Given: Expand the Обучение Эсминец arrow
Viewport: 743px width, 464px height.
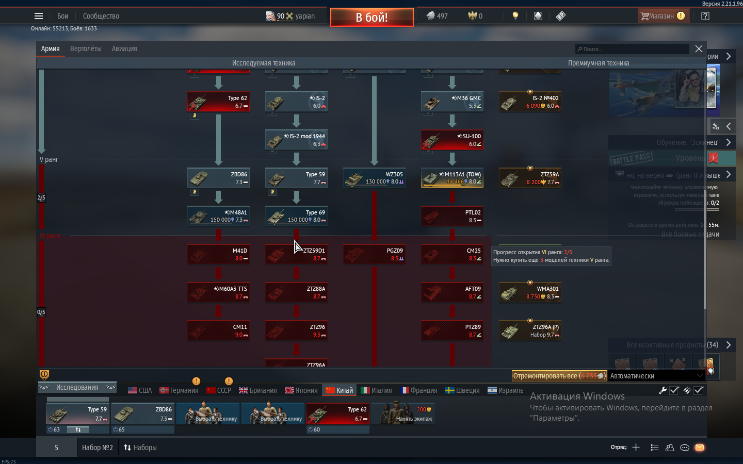Looking at the screenshot, I should click(729, 142).
